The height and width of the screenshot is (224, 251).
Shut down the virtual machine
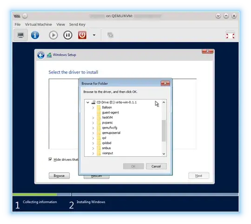[82, 35]
